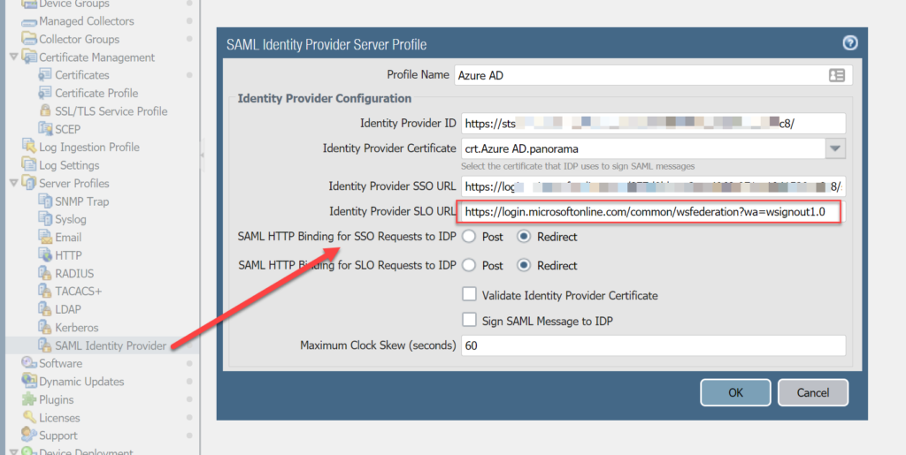
Task: Click the OK button
Action: coord(735,393)
